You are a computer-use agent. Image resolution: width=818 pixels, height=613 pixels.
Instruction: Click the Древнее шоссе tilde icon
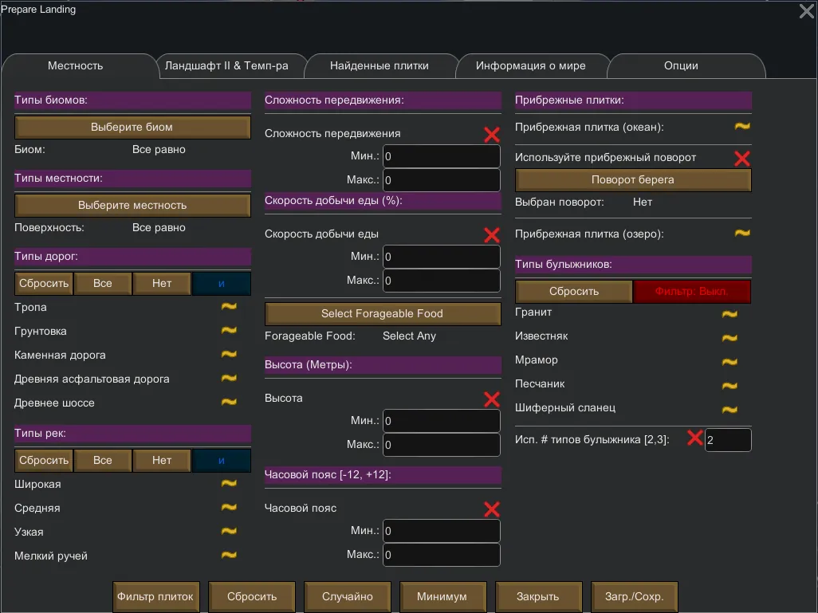tap(229, 403)
